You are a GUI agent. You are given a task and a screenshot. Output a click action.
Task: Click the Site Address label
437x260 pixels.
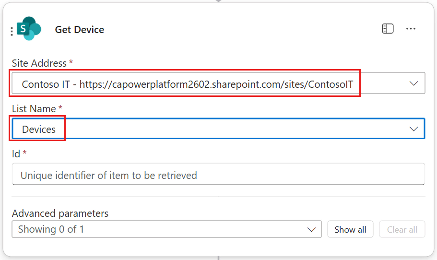39,63
